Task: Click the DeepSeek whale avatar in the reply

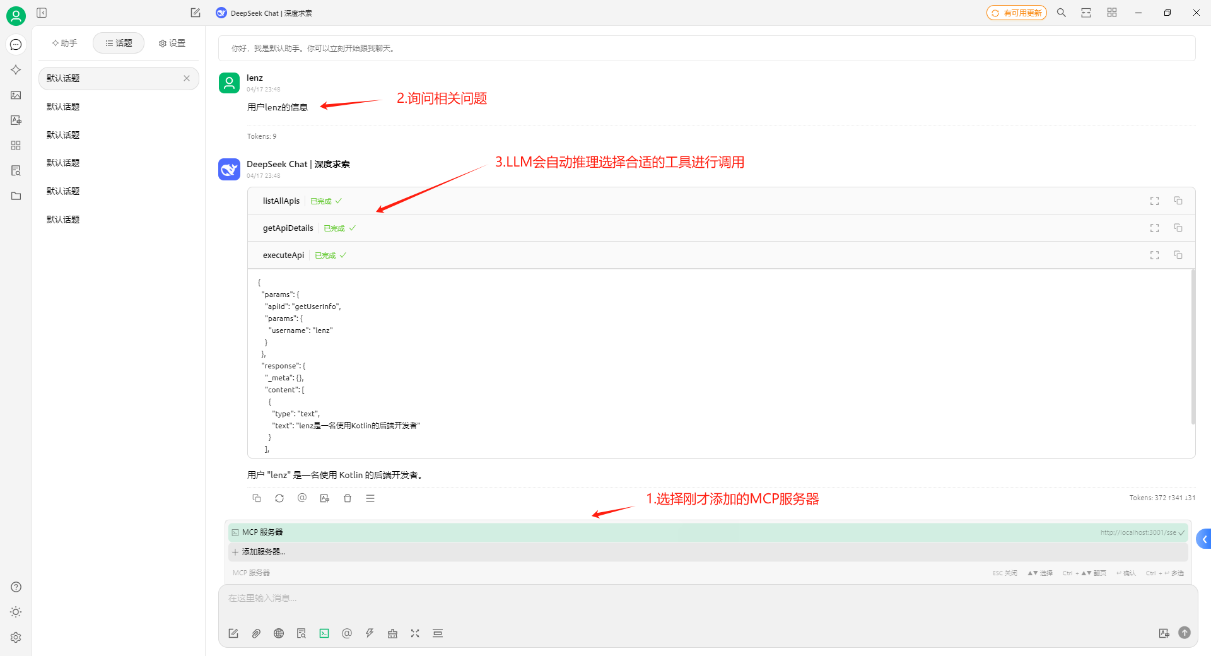Action: click(229, 169)
